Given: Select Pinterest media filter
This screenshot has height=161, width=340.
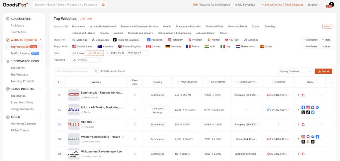Looking at the screenshot, I should 195,40.
